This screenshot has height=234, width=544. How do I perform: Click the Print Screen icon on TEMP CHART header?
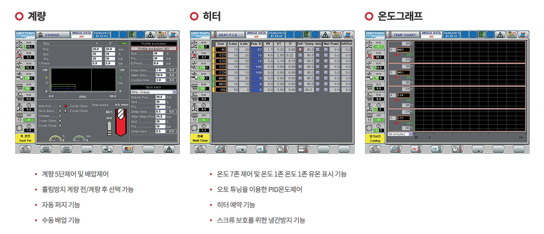523,35
